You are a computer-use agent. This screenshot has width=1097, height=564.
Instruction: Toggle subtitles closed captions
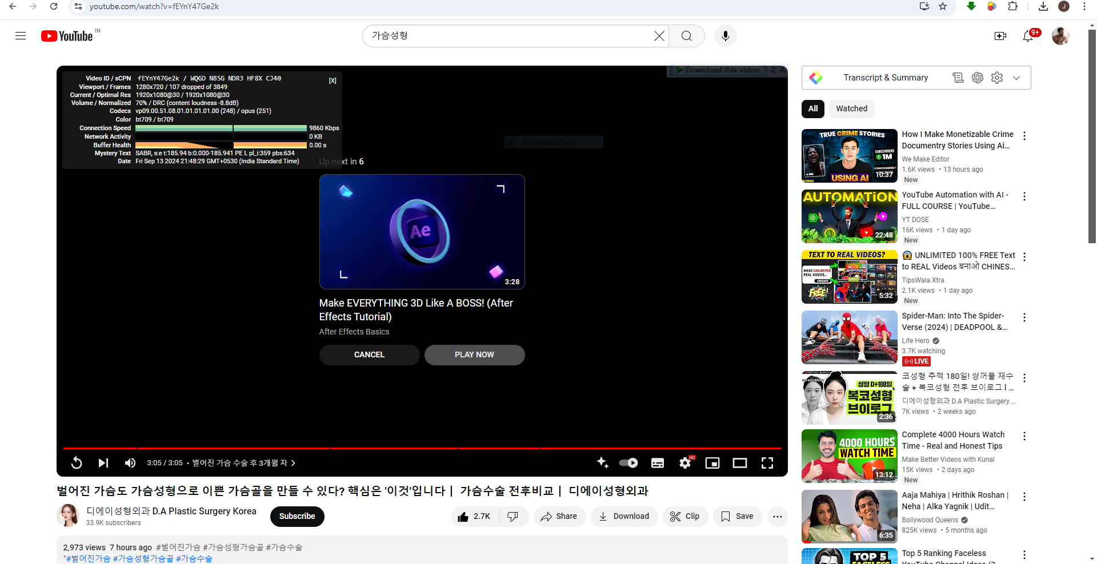pos(658,463)
